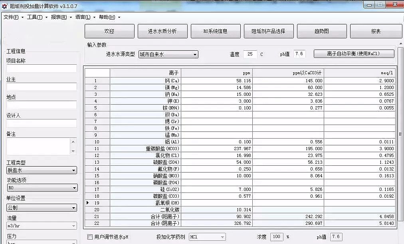Open the 报表 page button
404x244 pixels.
click(375, 31)
